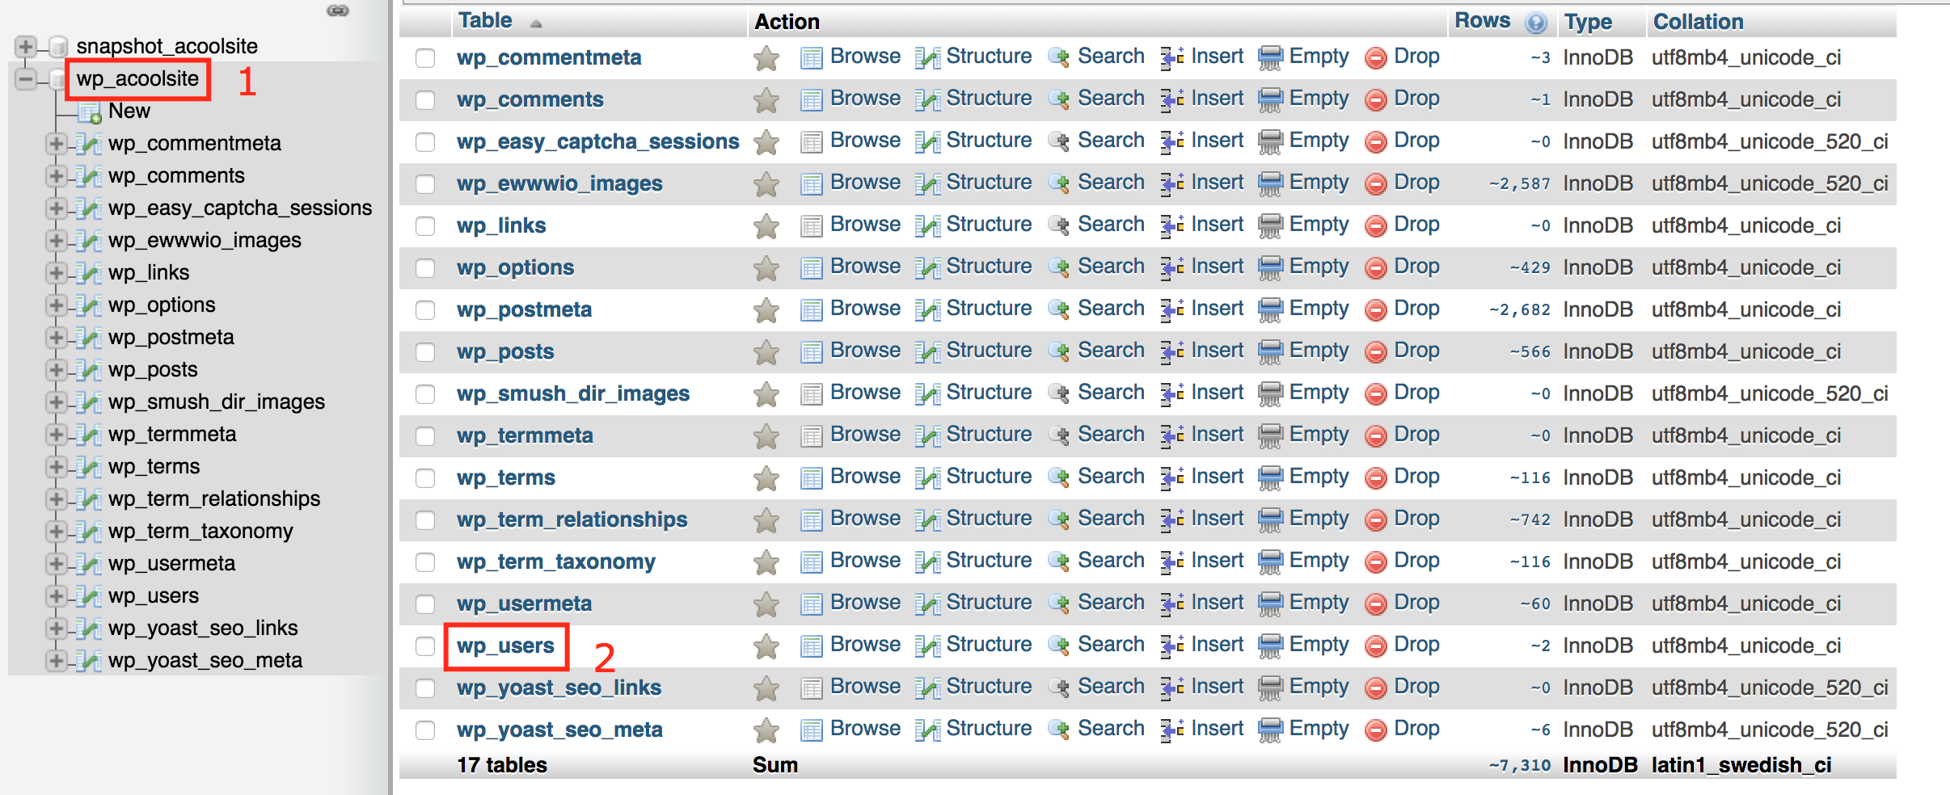Click the Rows column help icon
Image resolution: width=1950 pixels, height=795 pixels.
tap(1535, 23)
